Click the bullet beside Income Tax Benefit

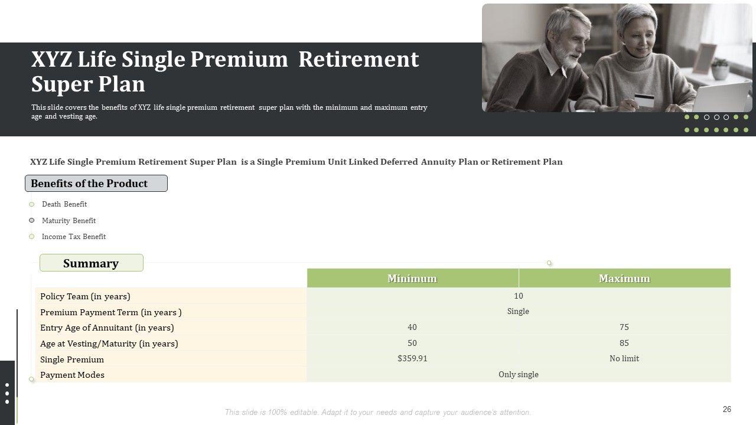coord(32,237)
